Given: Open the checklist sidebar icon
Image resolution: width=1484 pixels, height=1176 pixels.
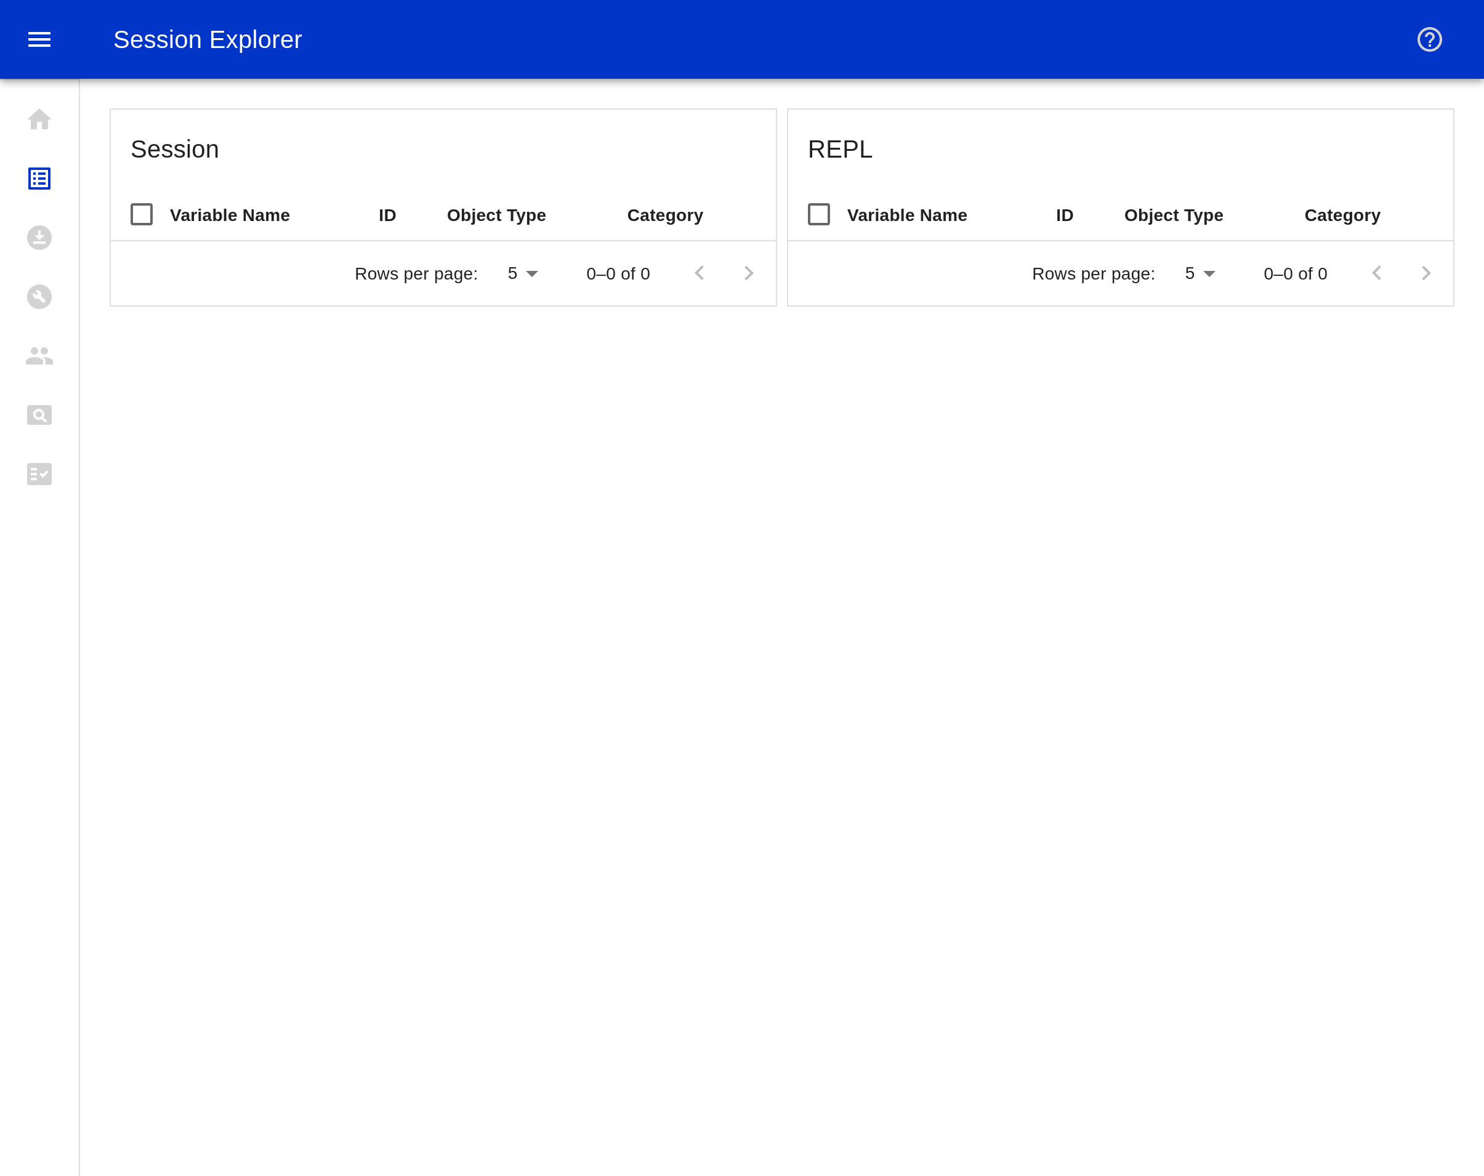Looking at the screenshot, I should click(x=39, y=474).
